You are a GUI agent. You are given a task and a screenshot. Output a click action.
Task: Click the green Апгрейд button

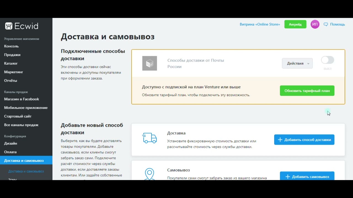tap(295, 24)
